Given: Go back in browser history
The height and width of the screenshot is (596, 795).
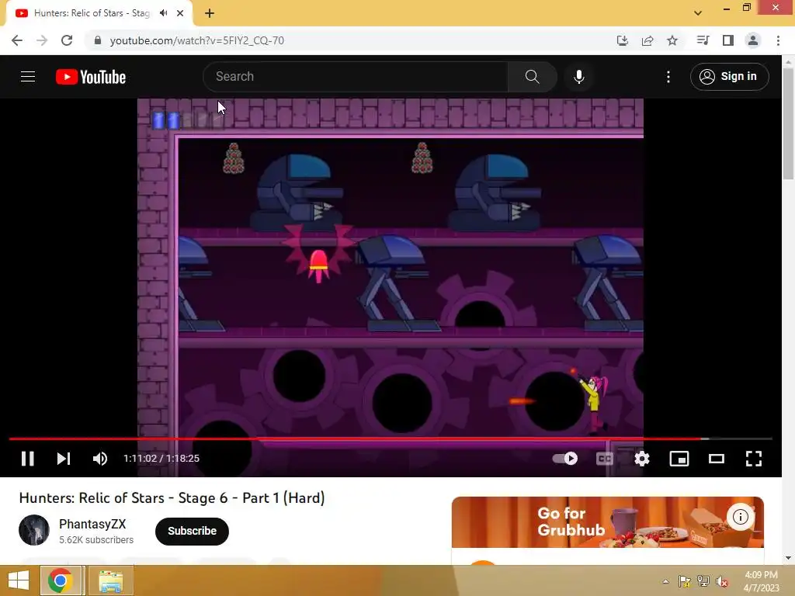Looking at the screenshot, I should pyautogui.click(x=17, y=40).
